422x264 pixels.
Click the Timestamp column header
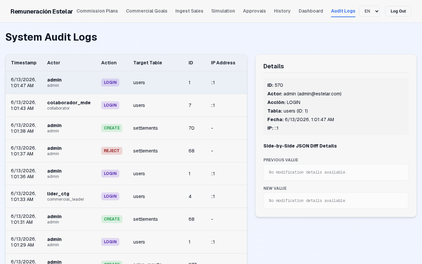(x=24, y=63)
